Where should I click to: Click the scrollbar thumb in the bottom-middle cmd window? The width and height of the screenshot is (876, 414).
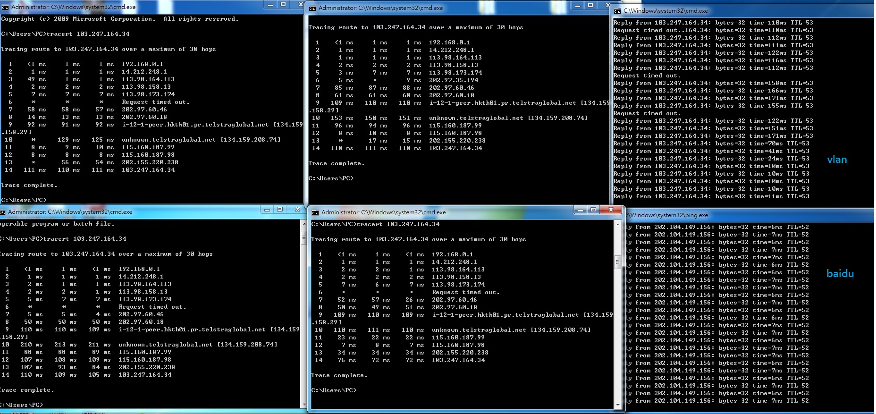(617, 262)
